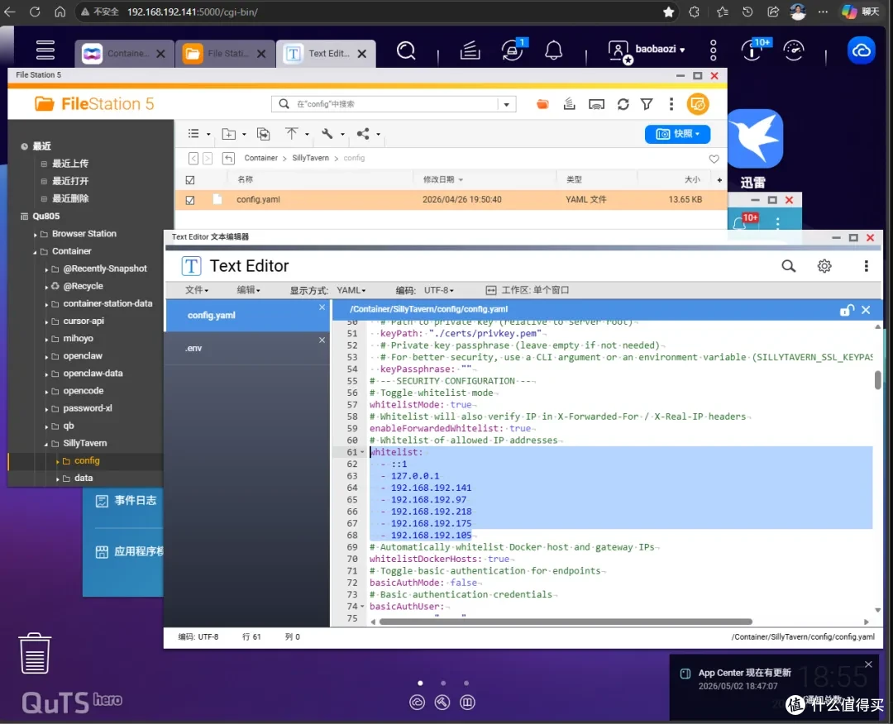
Task: Click the browser home icon
Action: tap(60, 12)
